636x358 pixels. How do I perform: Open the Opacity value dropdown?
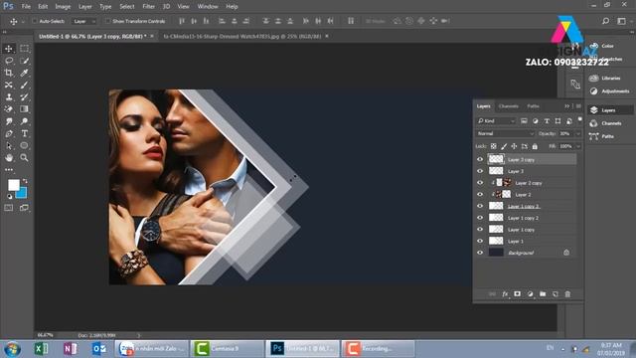pos(578,133)
